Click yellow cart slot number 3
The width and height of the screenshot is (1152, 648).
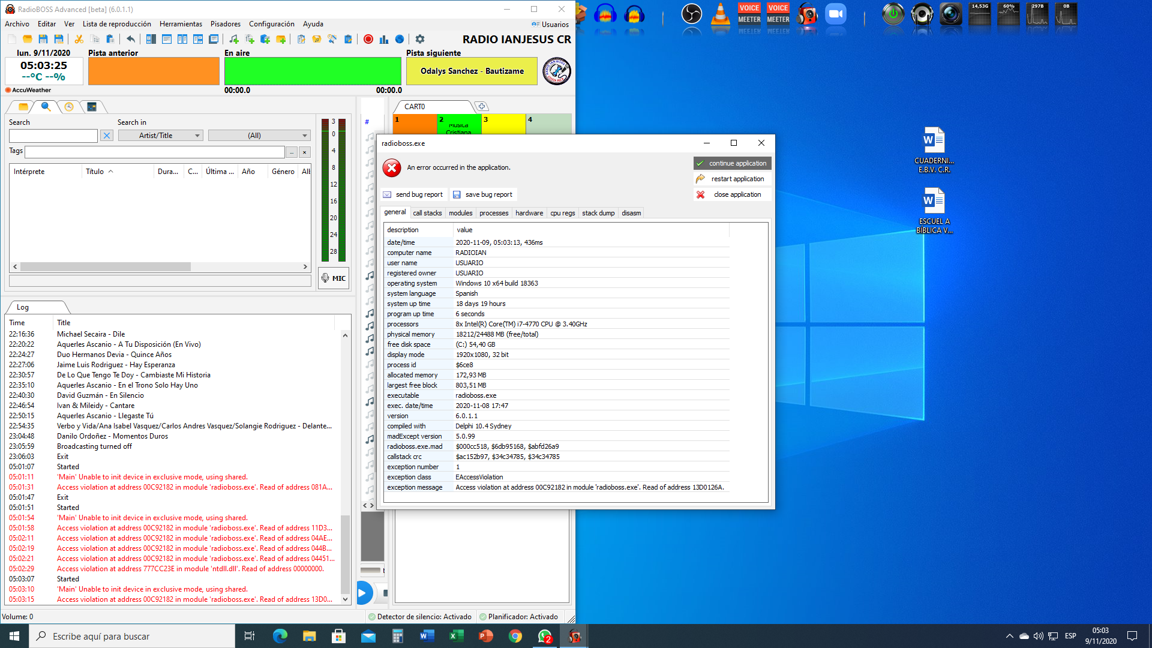click(x=503, y=124)
